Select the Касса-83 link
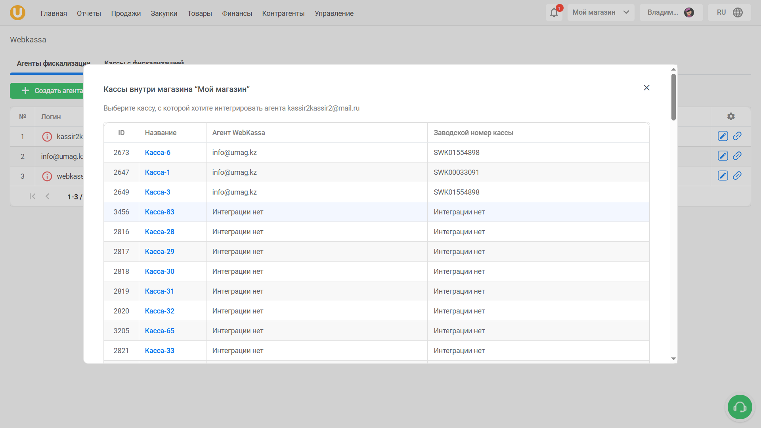The image size is (761, 428). pyautogui.click(x=159, y=212)
